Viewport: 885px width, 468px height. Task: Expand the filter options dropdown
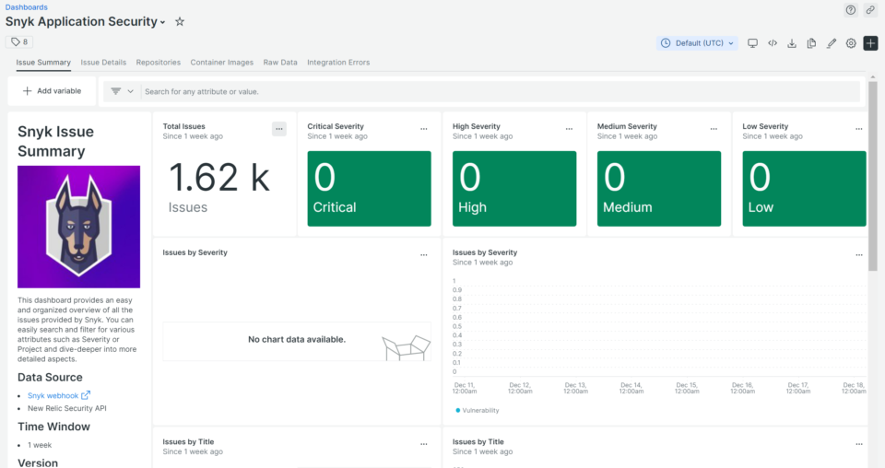pyautogui.click(x=122, y=91)
